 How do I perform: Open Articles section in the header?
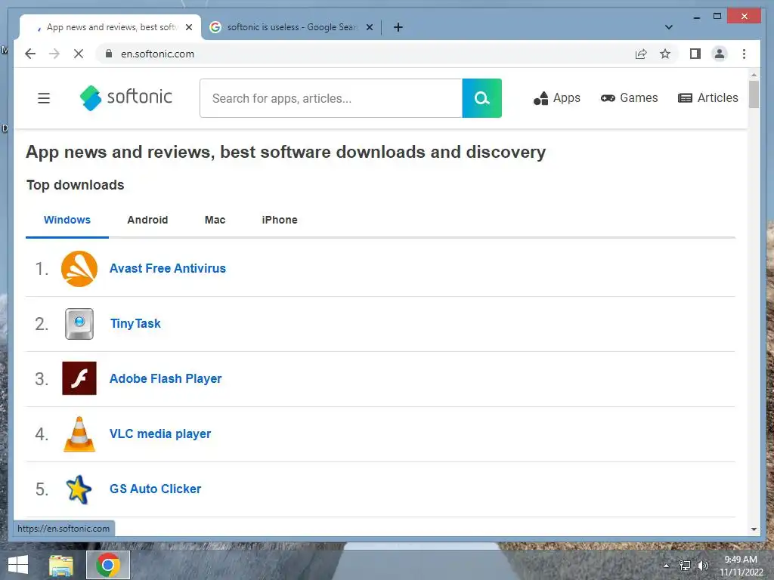(x=707, y=98)
